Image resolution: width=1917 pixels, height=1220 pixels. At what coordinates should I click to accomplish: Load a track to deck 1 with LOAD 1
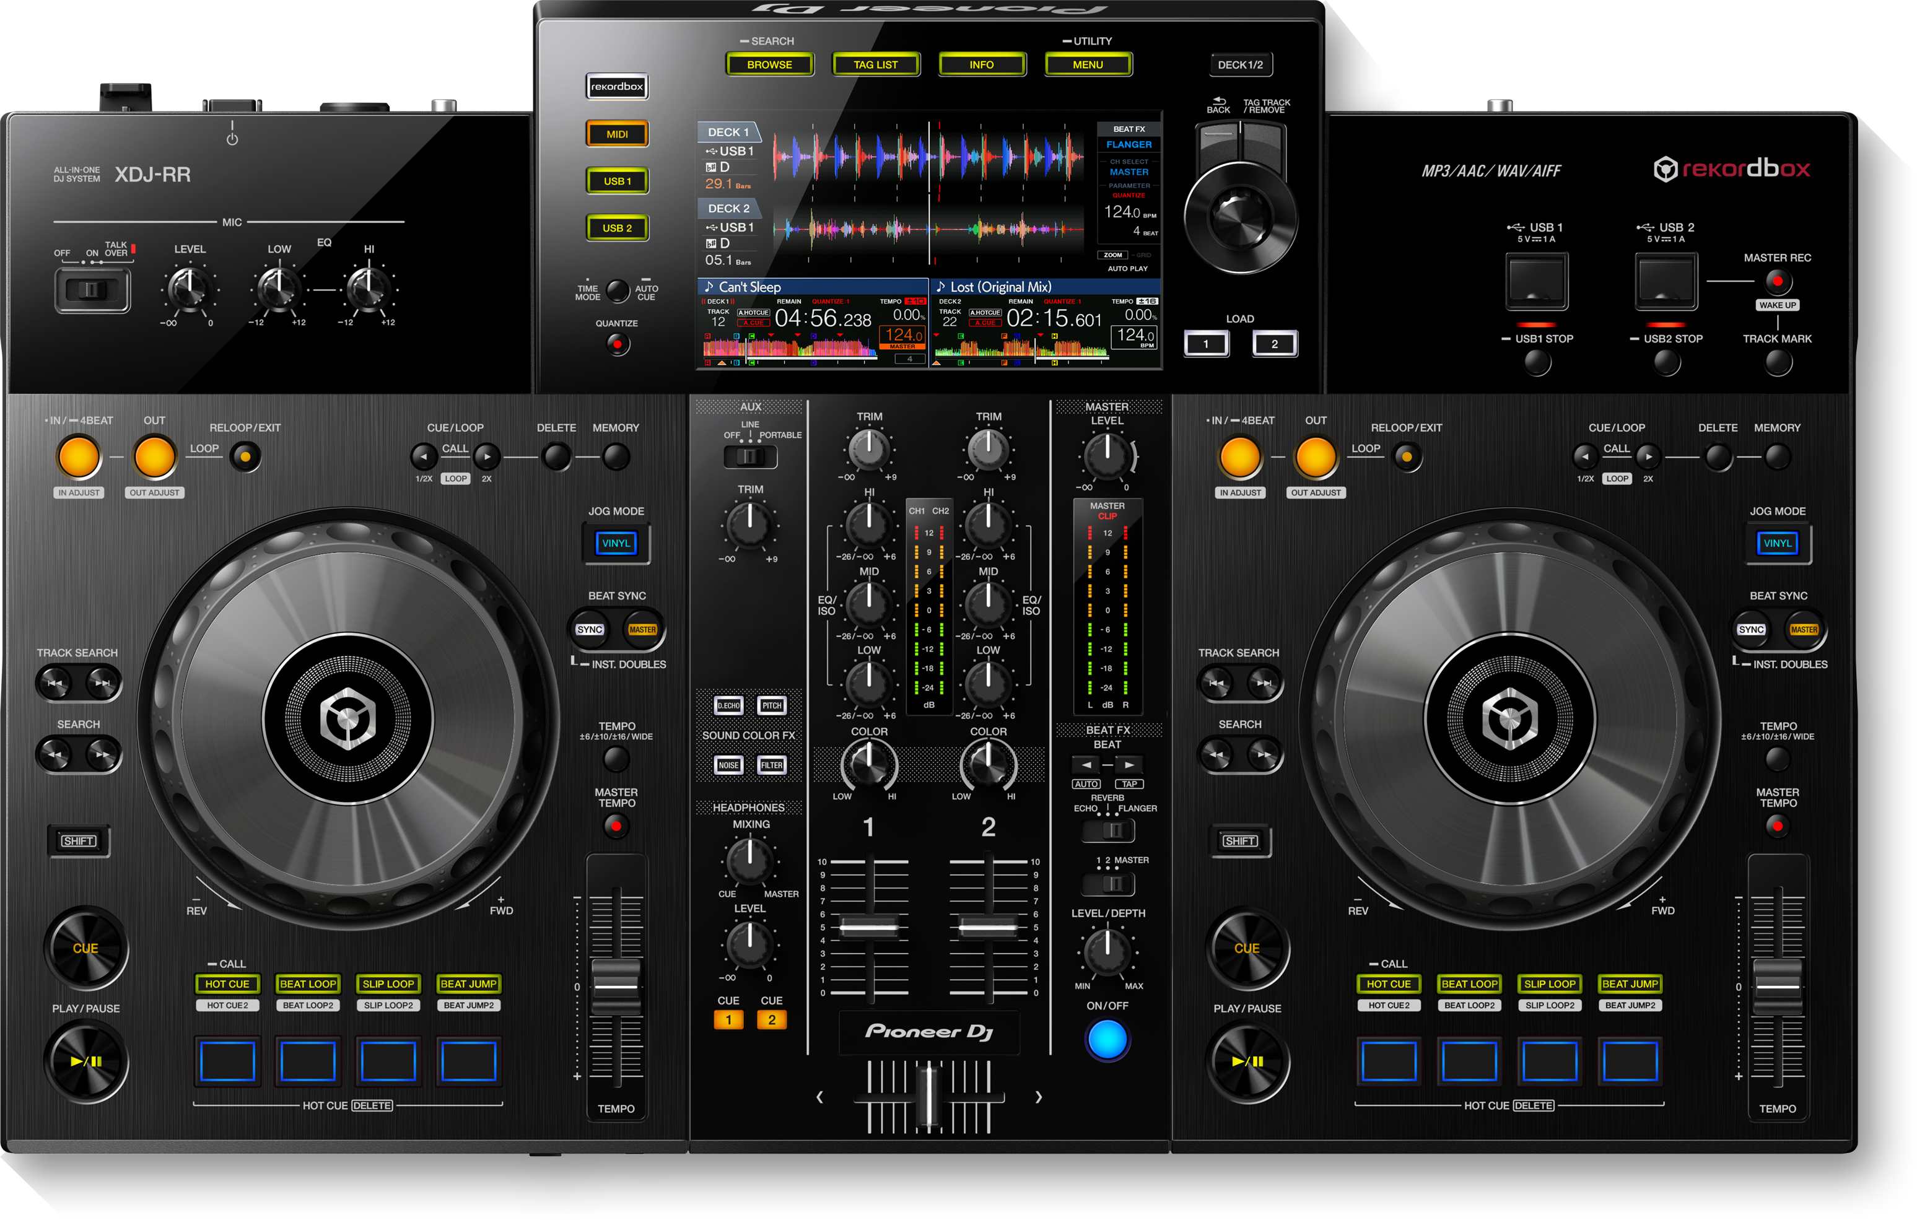click(1207, 343)
